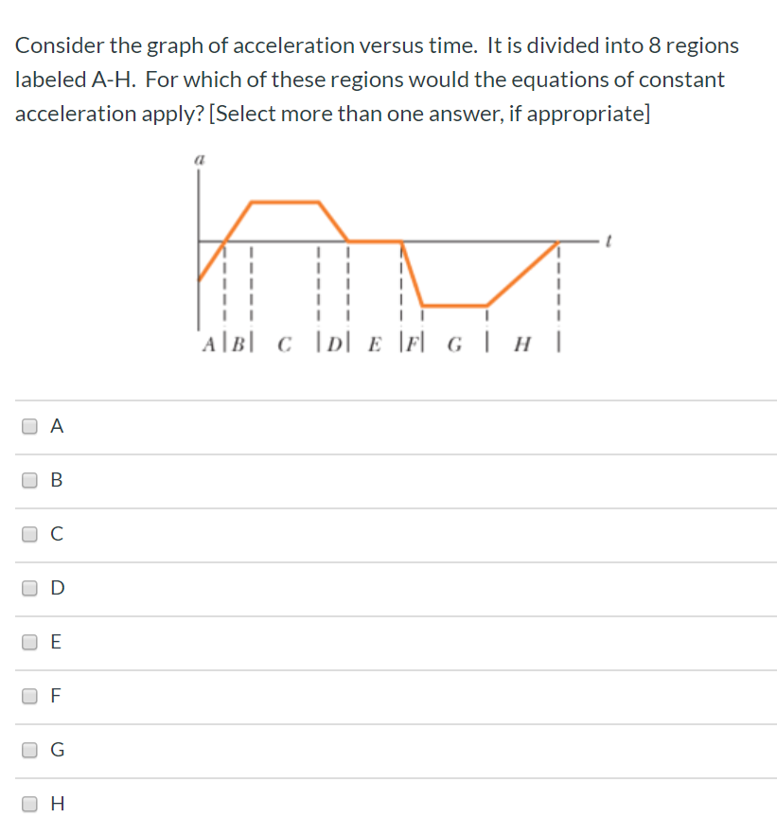Check the checkbox for answer C
Screen dimensions: 777x818
click(x=29, y=534)
